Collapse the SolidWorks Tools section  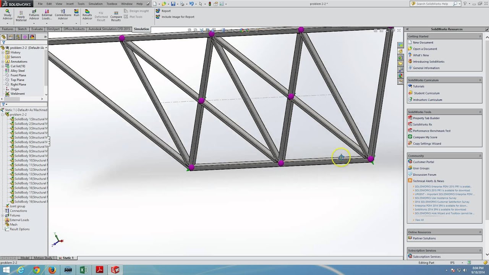click(x=480, y=112)
